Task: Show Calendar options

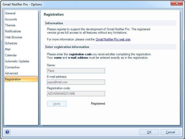Action: point(11,55)
